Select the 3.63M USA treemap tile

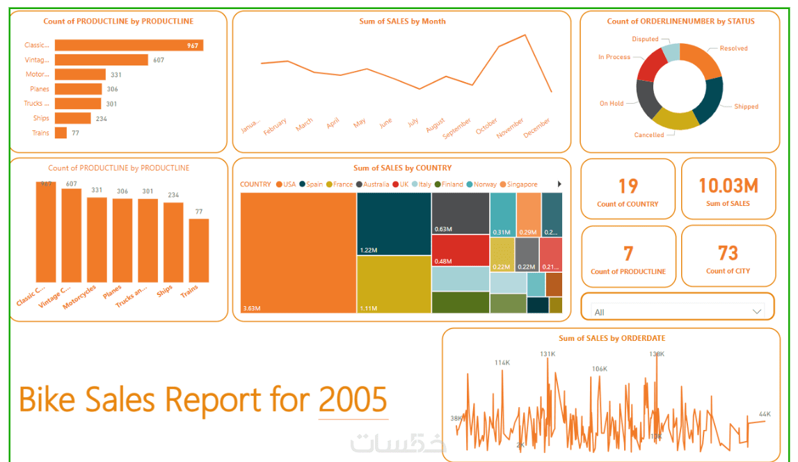click(x=298, y=253)
